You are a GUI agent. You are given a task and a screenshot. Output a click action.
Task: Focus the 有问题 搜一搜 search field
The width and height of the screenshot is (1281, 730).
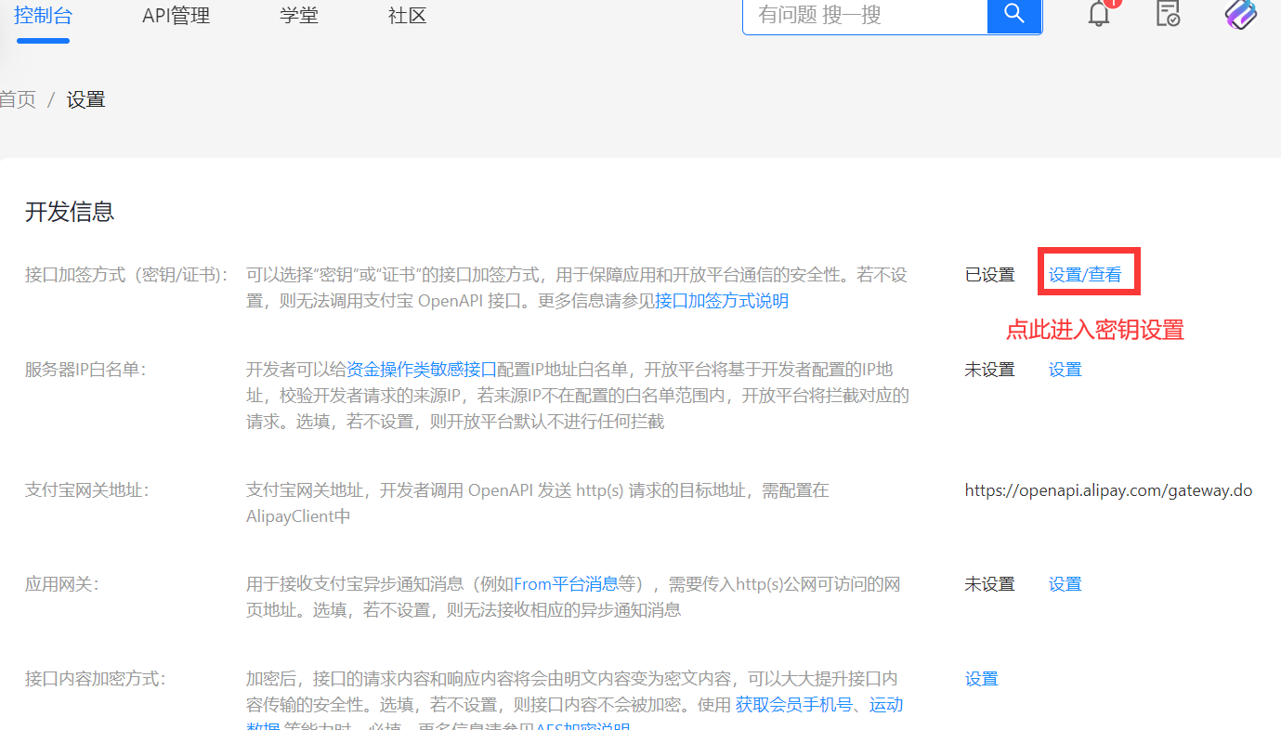(864, 15)
